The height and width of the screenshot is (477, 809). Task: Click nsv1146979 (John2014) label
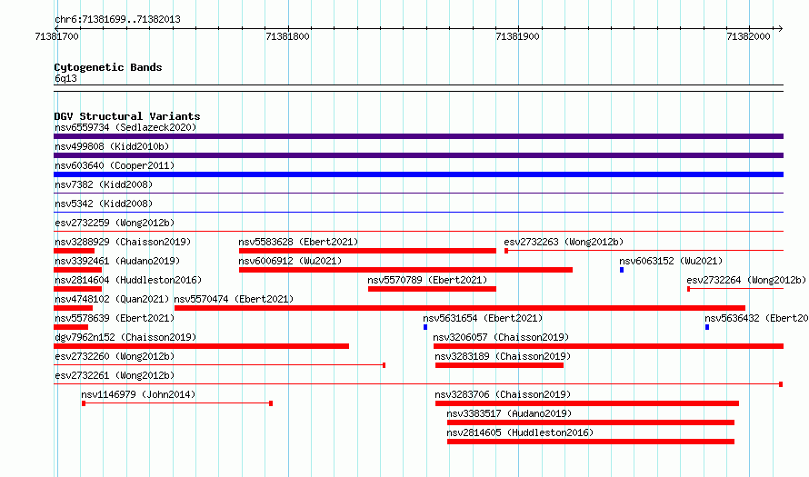(x=138, y=394)
